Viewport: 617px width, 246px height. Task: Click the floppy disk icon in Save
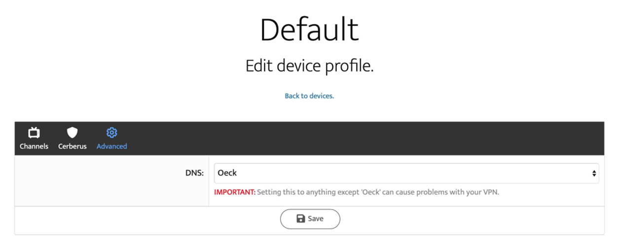click(x=300, y=219)
